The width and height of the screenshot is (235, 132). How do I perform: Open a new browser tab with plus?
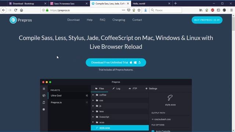coord(176,3)
